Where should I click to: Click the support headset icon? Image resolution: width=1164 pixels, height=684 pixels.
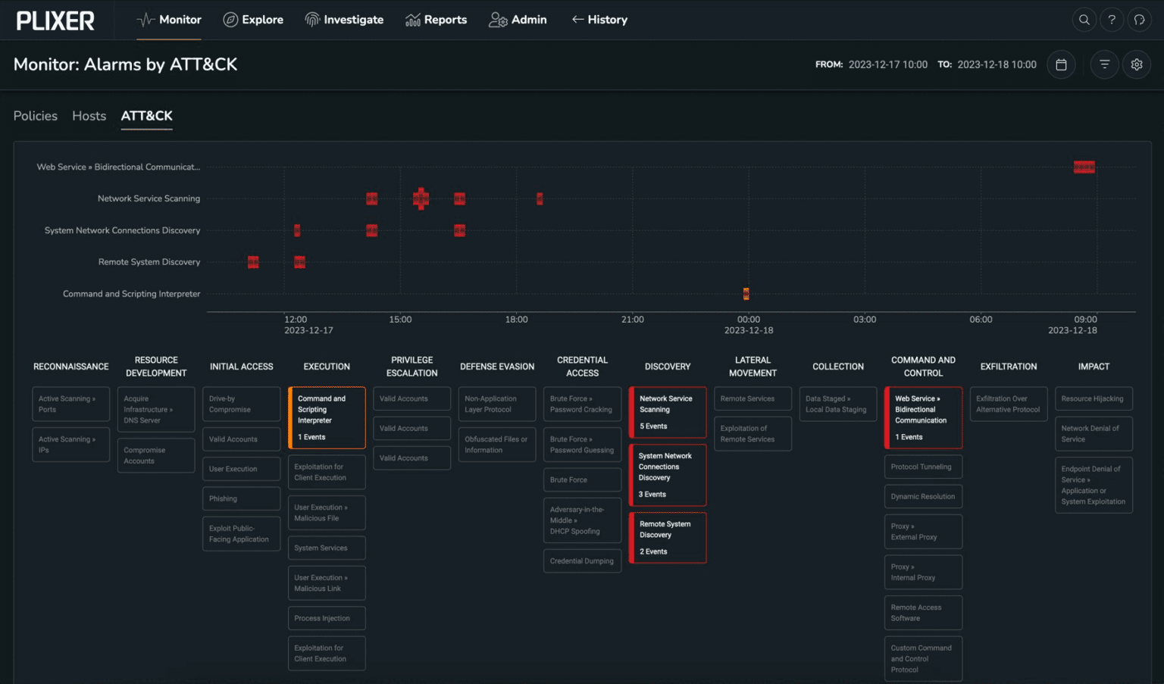(x=1139, y=20)
